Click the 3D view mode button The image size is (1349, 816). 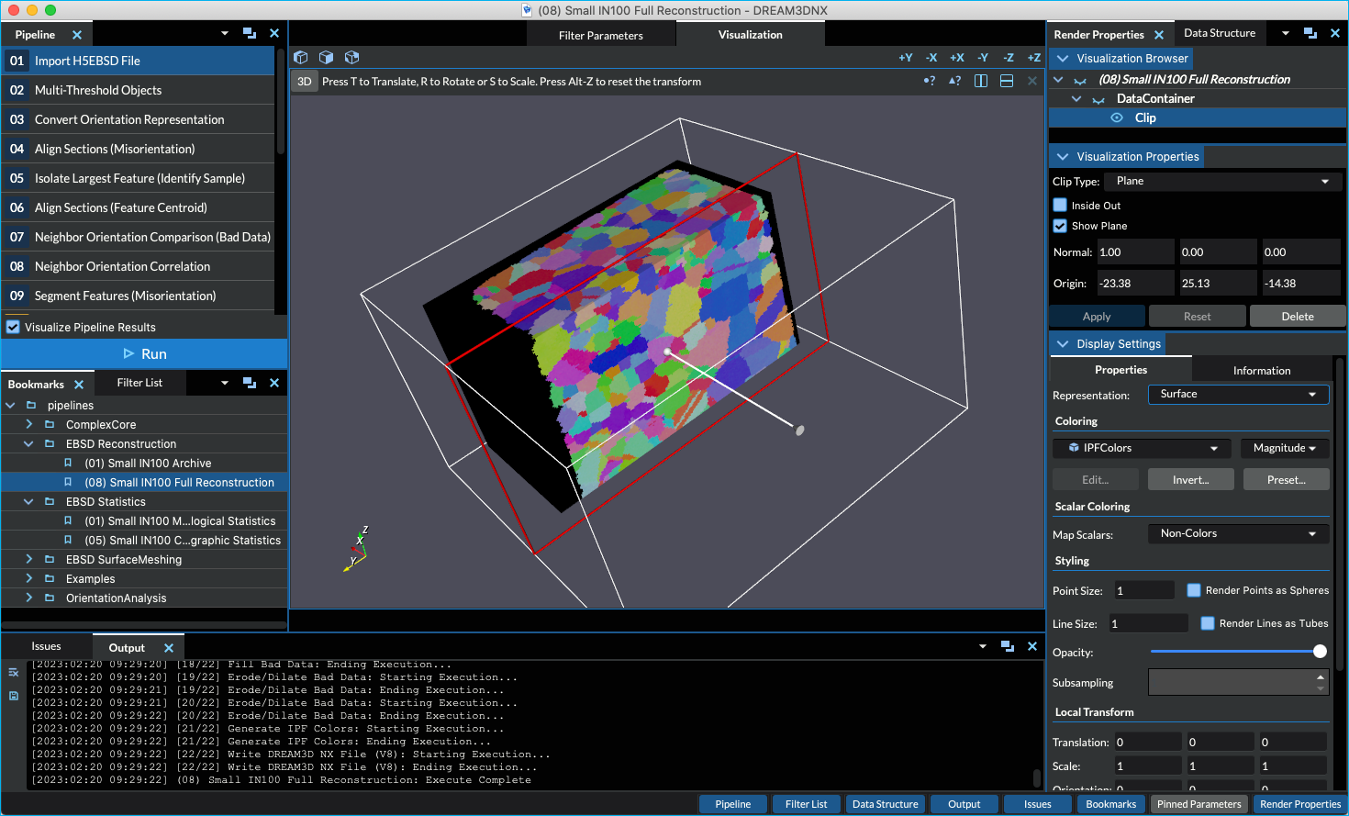(x=304, y=81)
